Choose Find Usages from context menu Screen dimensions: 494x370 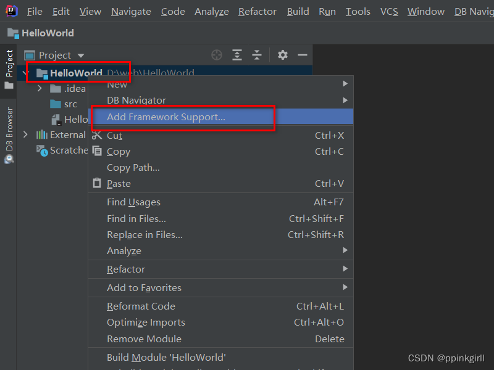[220, 202]
